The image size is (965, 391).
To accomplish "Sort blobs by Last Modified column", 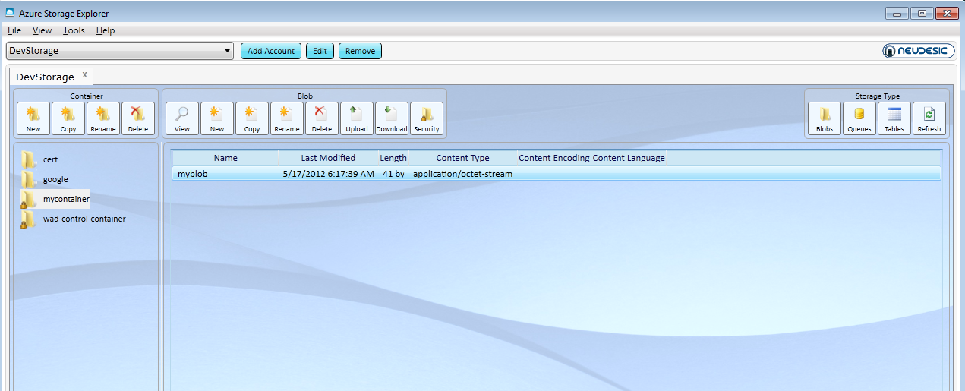I will (x=328, y=158).
